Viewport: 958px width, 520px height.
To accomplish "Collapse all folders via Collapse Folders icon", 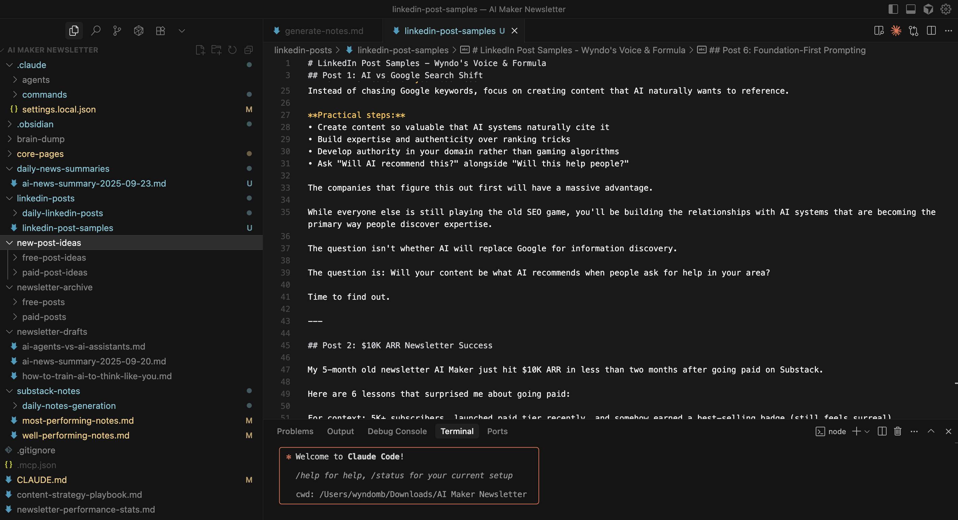I will 248,50.
